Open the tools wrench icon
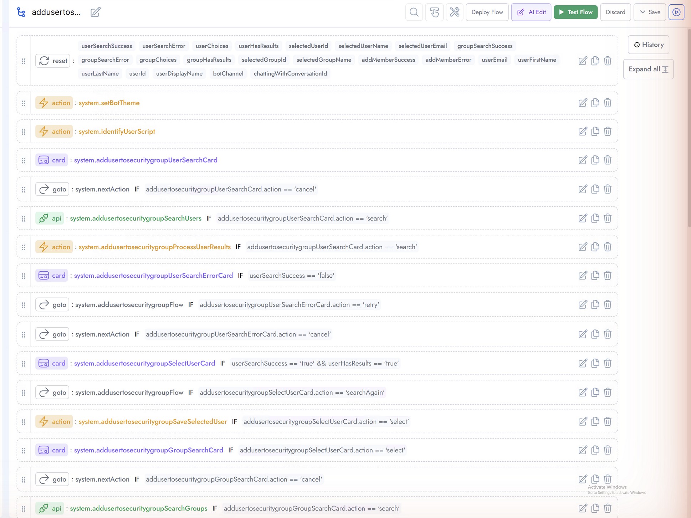 pyautogui.click(x=455, y=12)
